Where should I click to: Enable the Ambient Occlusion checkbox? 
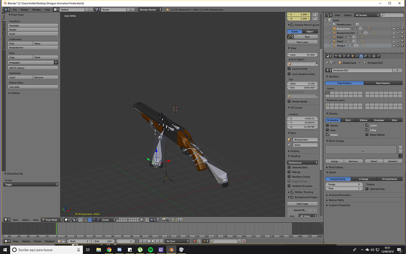[x=289, y=186]
